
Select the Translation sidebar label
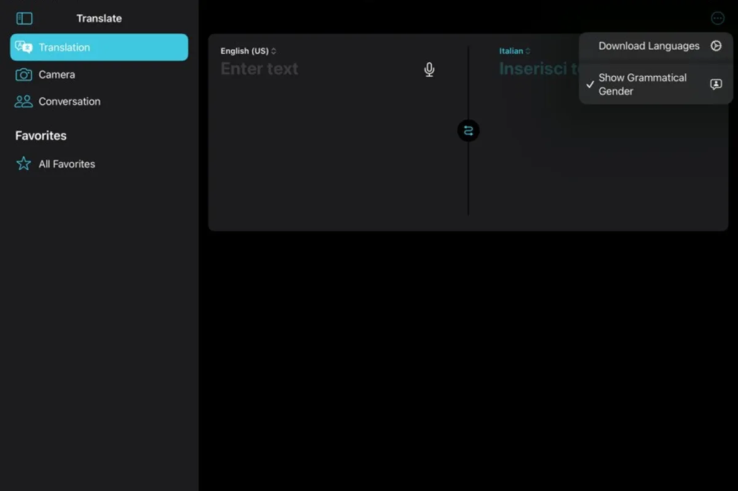click(64, 47)
